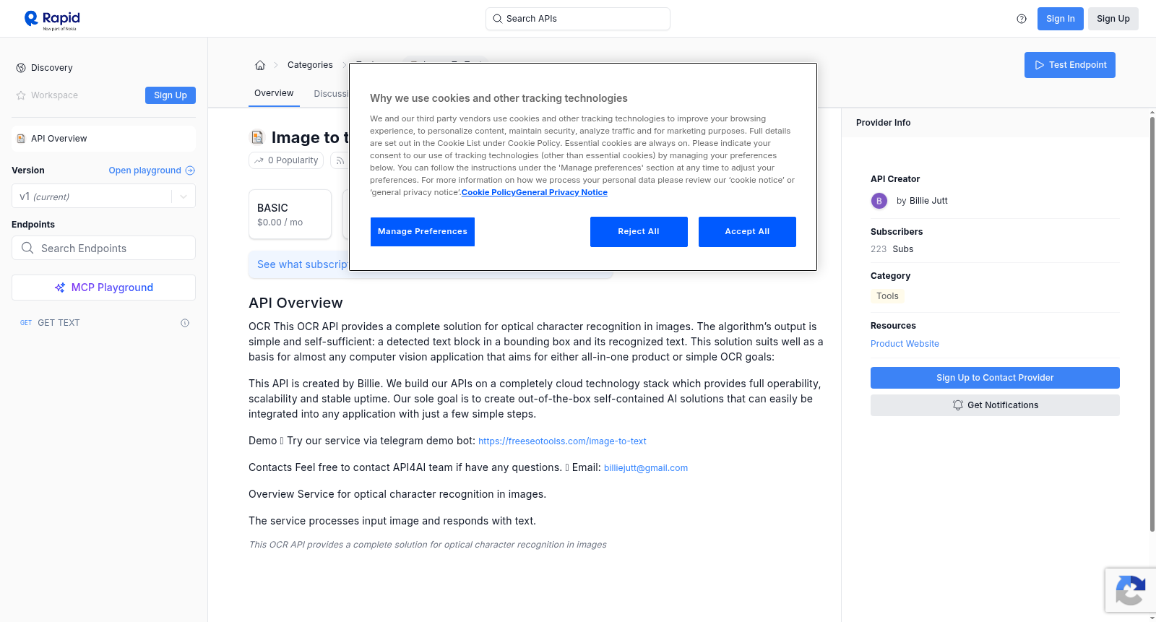Click Sign Up to Contact Provider
Viewport: 1156px width, 622px height.
tap(995, 378)
